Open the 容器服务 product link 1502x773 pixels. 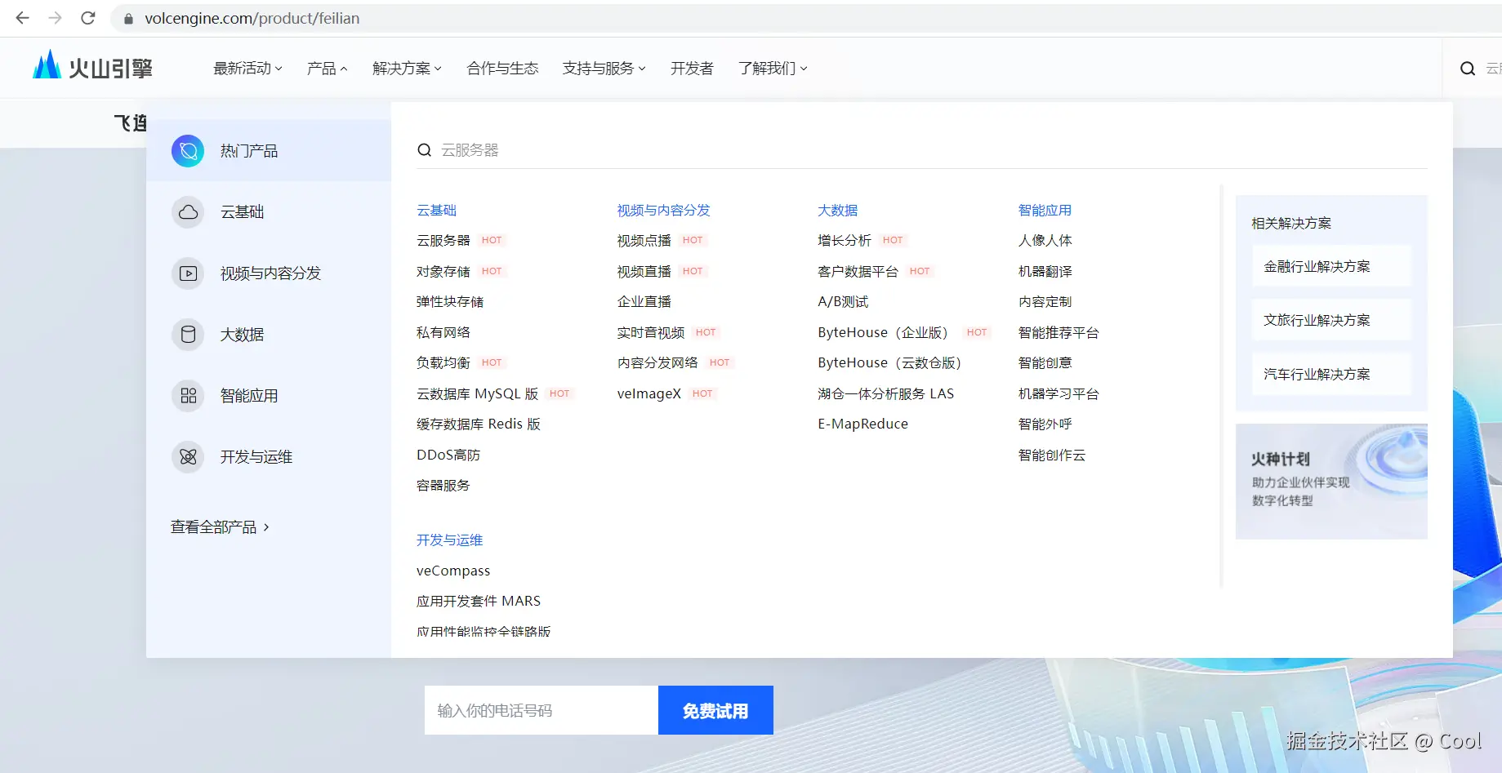pos(443,485)
